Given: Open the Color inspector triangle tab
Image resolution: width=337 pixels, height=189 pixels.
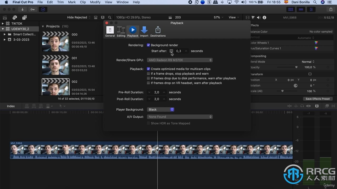Looking at the screenshot, I should coord(253,18).
